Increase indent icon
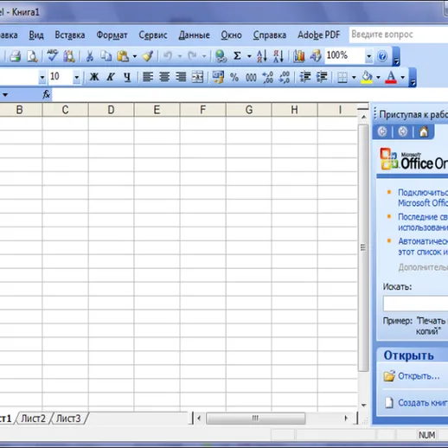448x448 pixels. point(322,77)
